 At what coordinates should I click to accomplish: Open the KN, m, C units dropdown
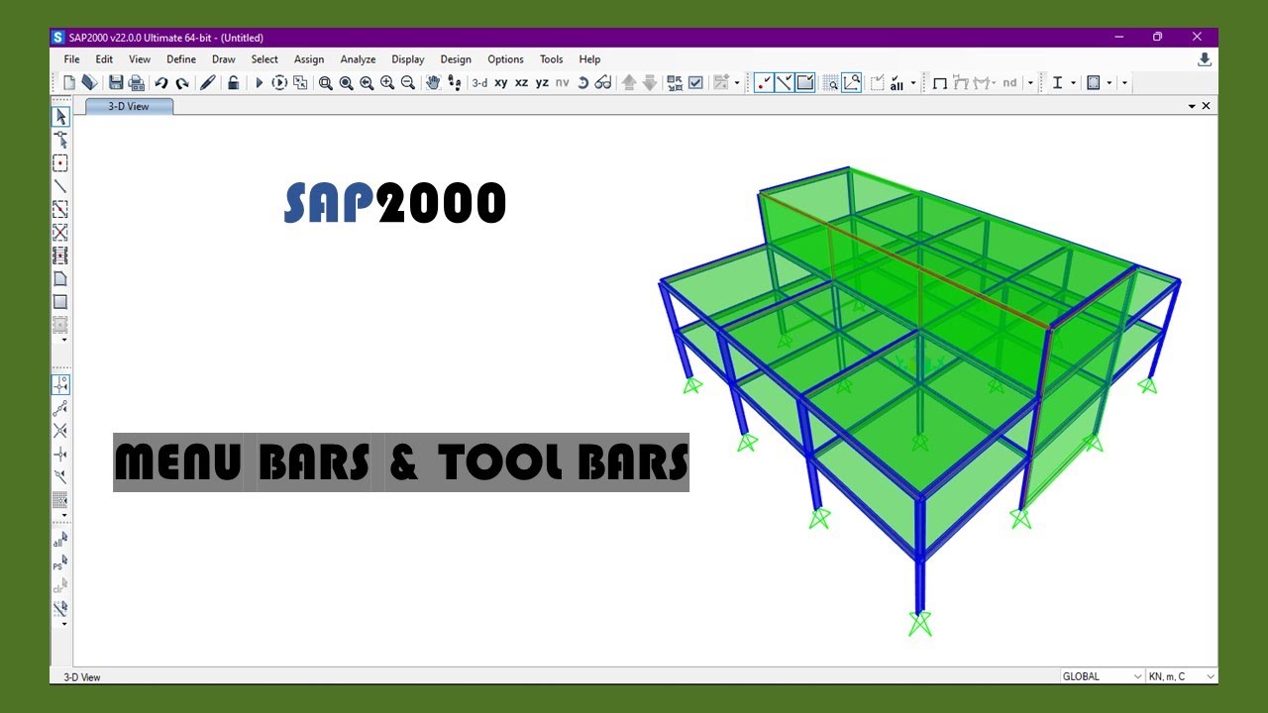pyautogui.click(x=1182, y=676)
